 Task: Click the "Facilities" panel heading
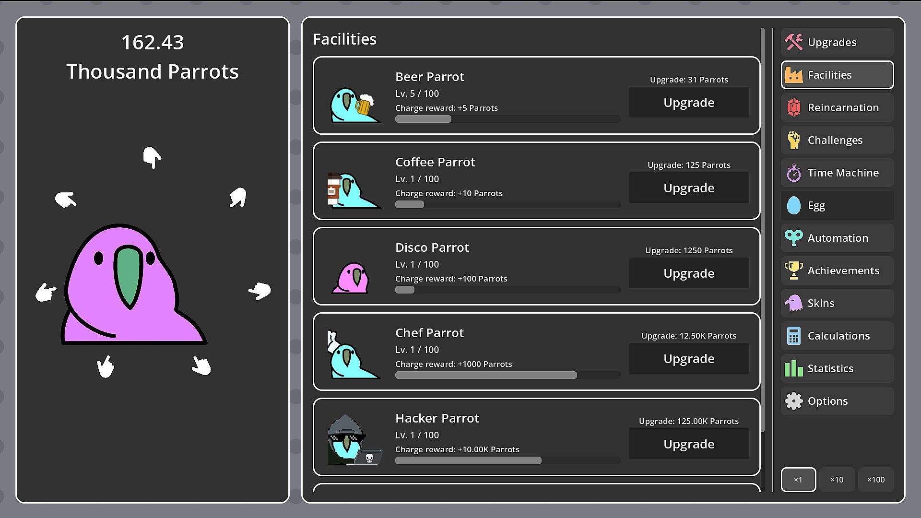tap(344, 39)
